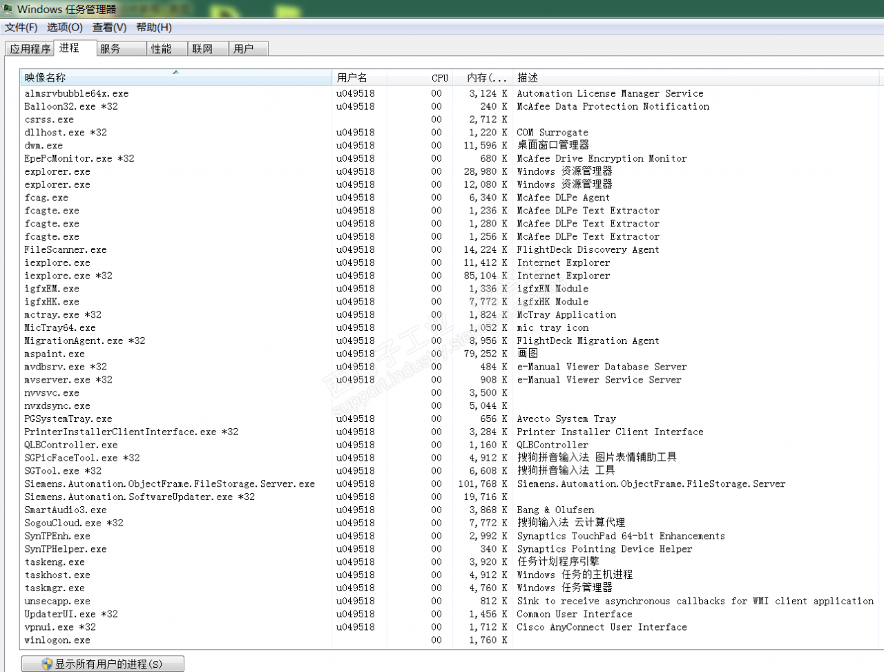Click the Task Manager title bar icon

(7, 8)
